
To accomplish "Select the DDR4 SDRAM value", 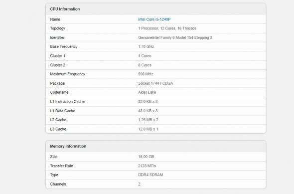I will click(x=150, y=175).
